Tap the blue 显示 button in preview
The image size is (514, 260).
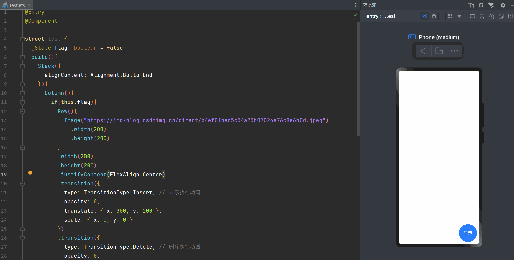pyautogui.click(x=468, y=233)
